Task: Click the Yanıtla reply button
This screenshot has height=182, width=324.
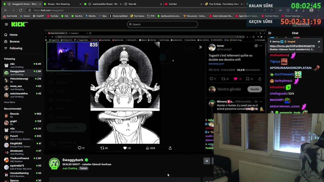Action: [x=255, y=89]
